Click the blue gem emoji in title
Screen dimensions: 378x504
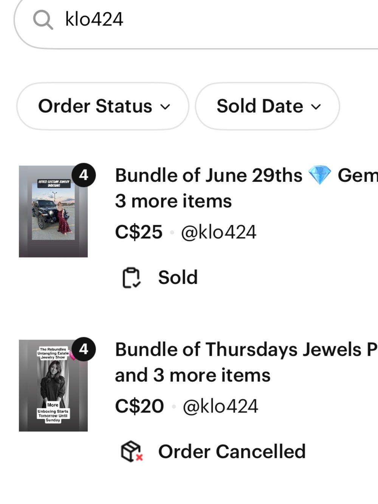click(x=320, y=175)
